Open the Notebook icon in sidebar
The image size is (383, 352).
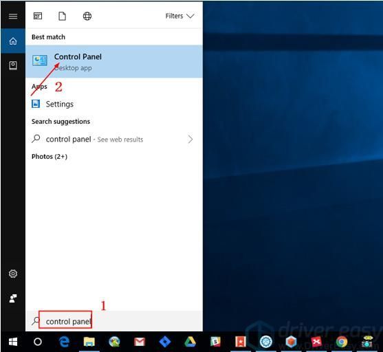[13, 65]
